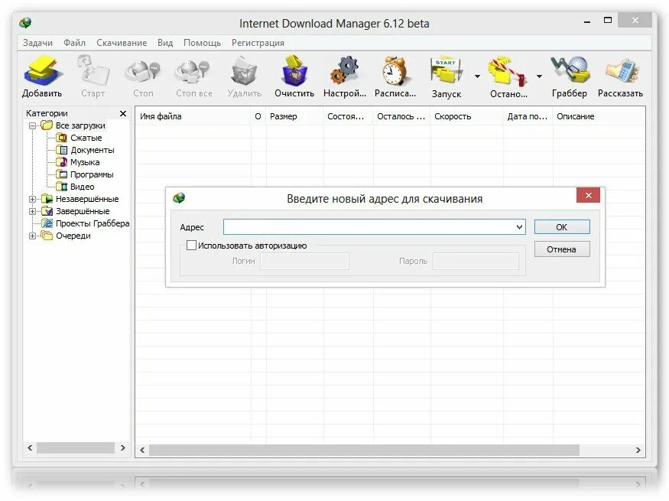This screenshot has height=501, width=669.
Task: Open the Файл menu
Action: click(75, 43)
